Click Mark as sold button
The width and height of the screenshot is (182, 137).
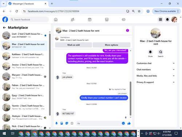tap(74, 45)
